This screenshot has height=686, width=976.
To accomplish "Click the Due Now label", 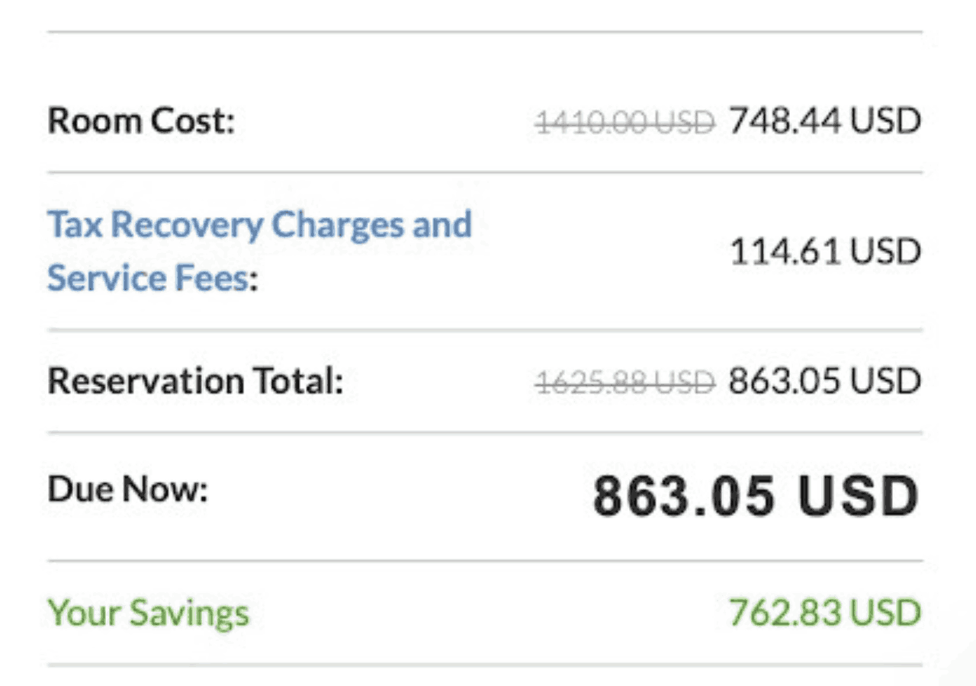I will click(x=127, y=489).
